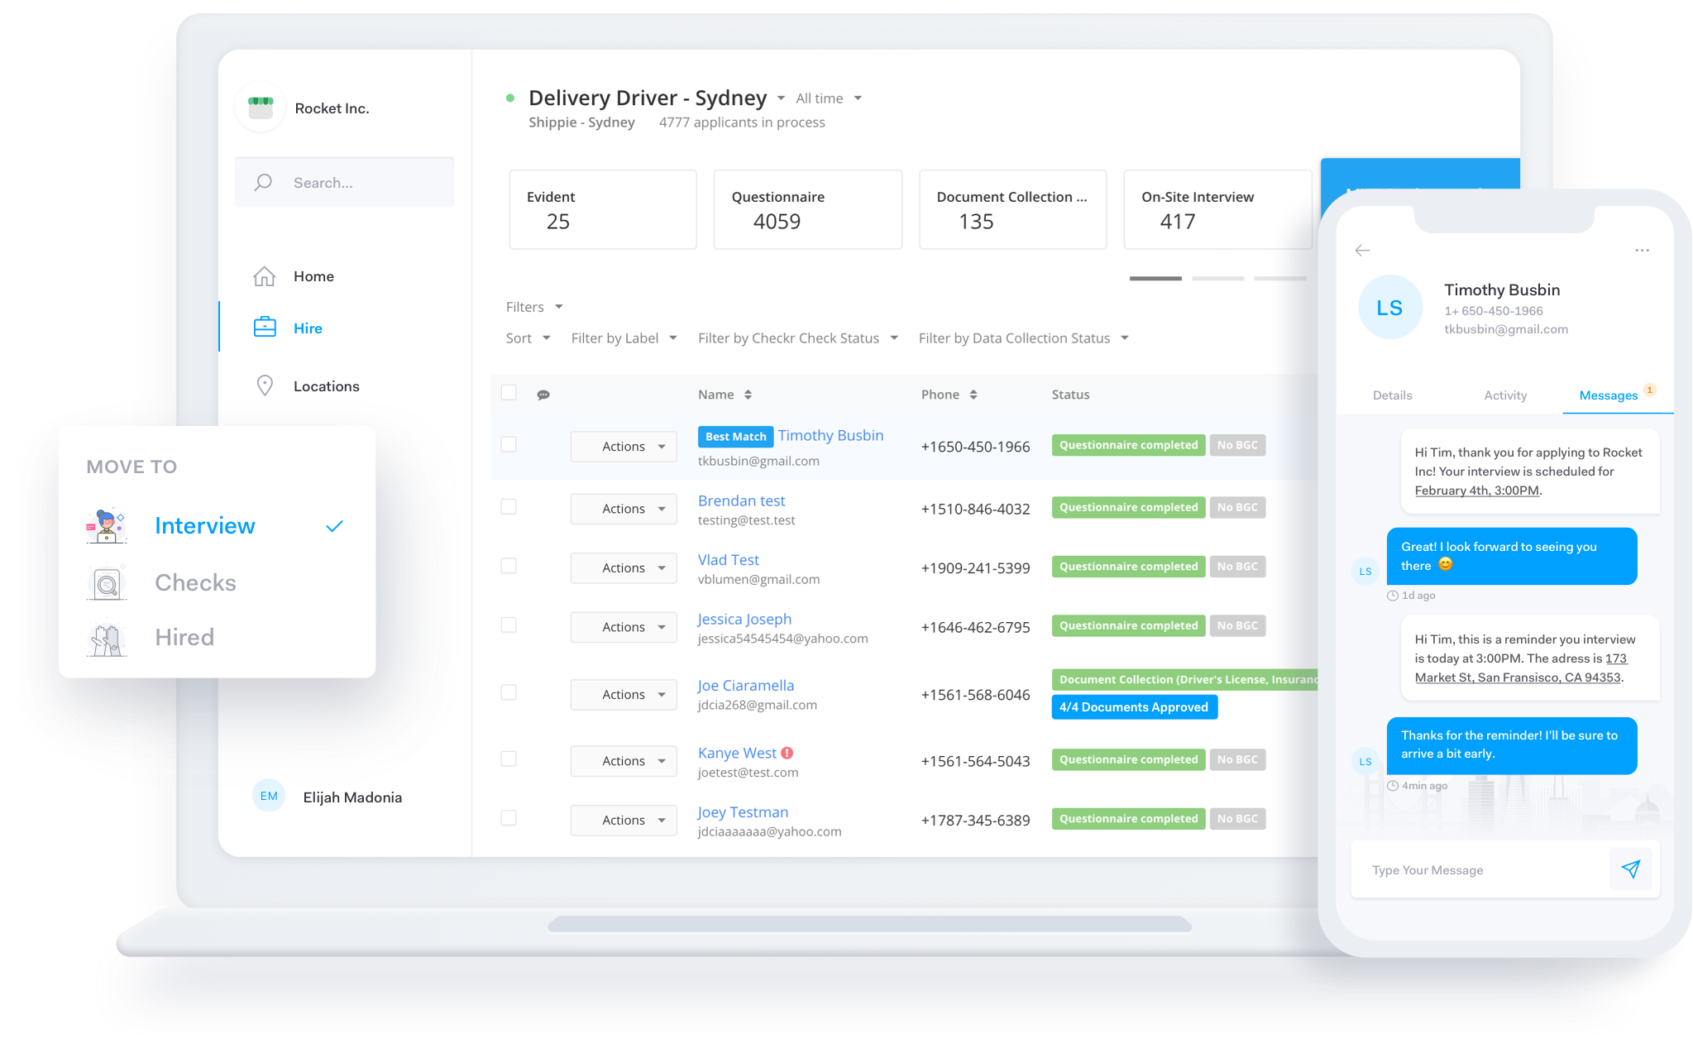Open Actions dropdown for Brendan test
Viewport: 1693px width, 1039px height.
pos(624,509)
